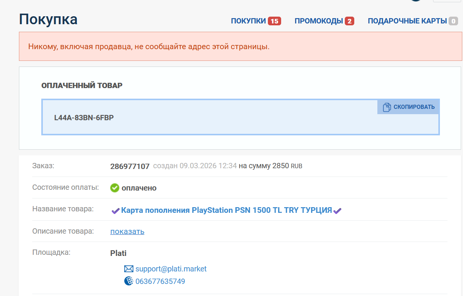Click the green paid checkmark icon
This screenshot has height=296, width=463.
click(115, 188)
